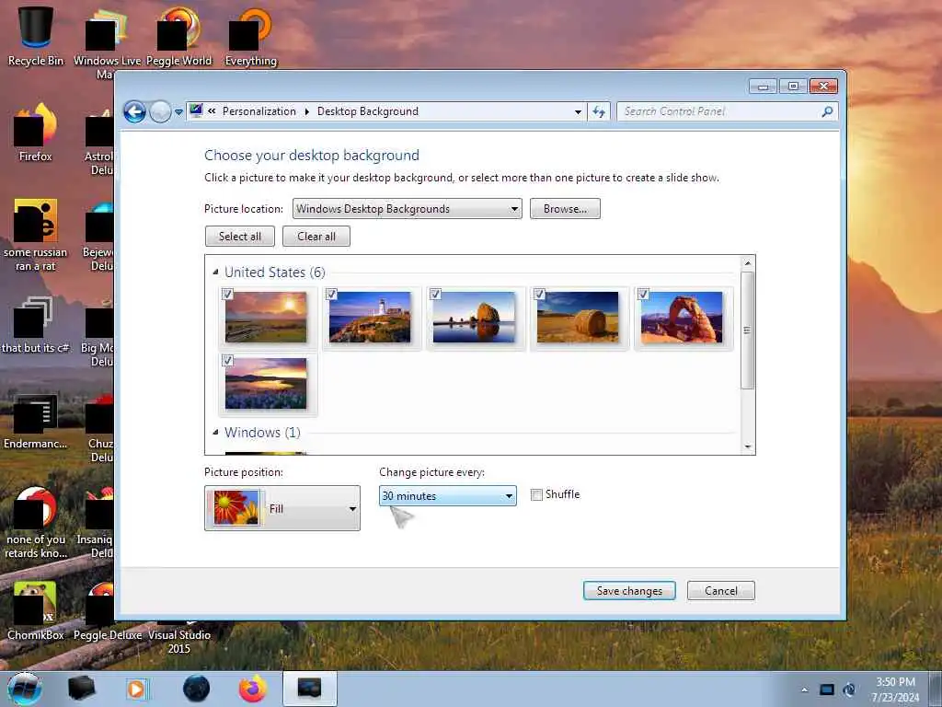Uncheck the sea rock reflection wallpaper checkbox

(x=435, y=294)
